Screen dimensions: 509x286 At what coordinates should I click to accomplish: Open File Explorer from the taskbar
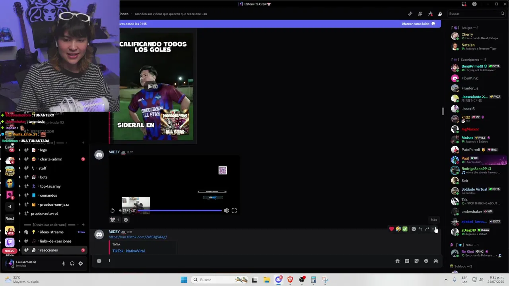click(266, 280)
